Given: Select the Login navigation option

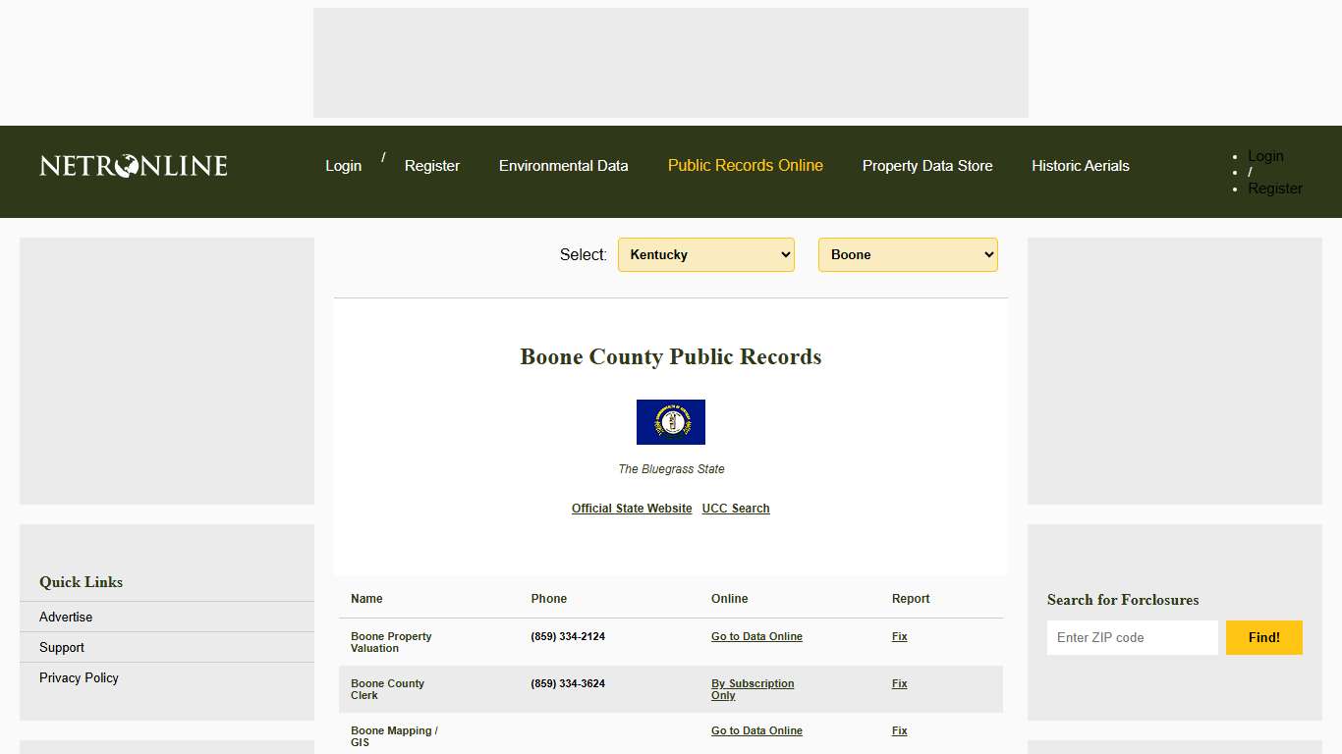Looking at the screenshot, I should [343, 166].
